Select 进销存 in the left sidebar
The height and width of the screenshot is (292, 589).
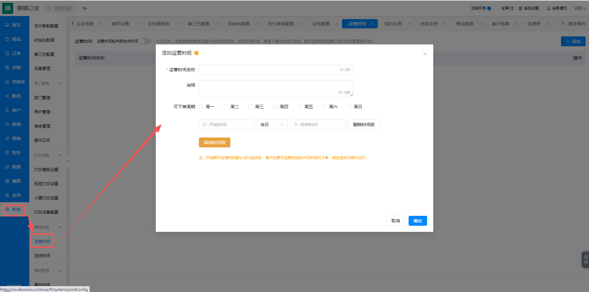click(14, 82)
